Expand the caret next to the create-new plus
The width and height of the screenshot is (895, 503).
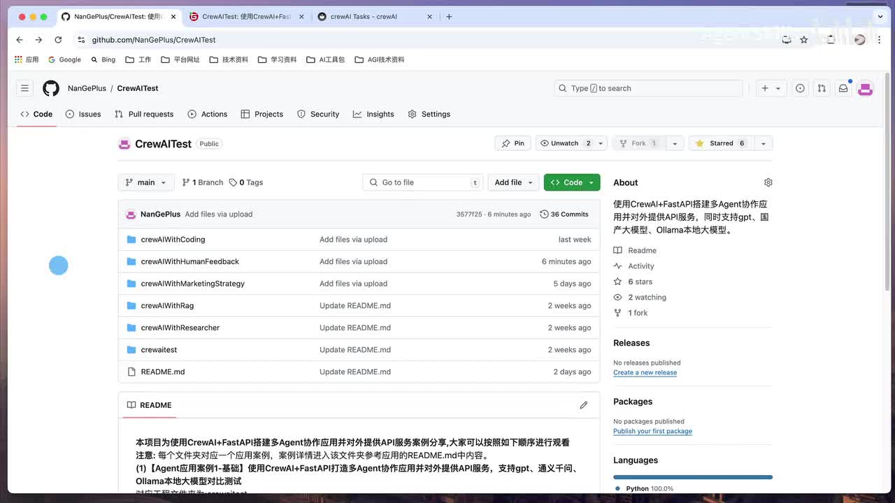[x=778, y=89]
